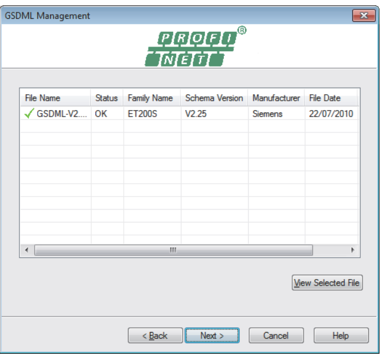Click the Manufacturer column header
This screenshot has width=386, height=355.
point(276,98)
